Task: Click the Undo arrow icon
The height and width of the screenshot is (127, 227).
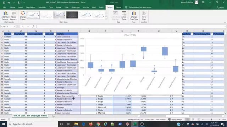Action: [x=9, y=2]
